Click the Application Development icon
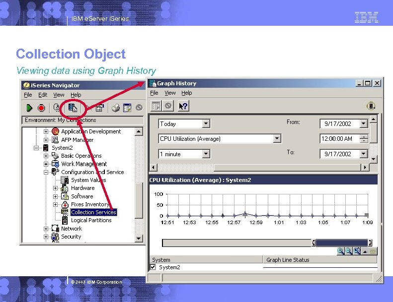Screen dimensions: 393x302 point(55,131)
